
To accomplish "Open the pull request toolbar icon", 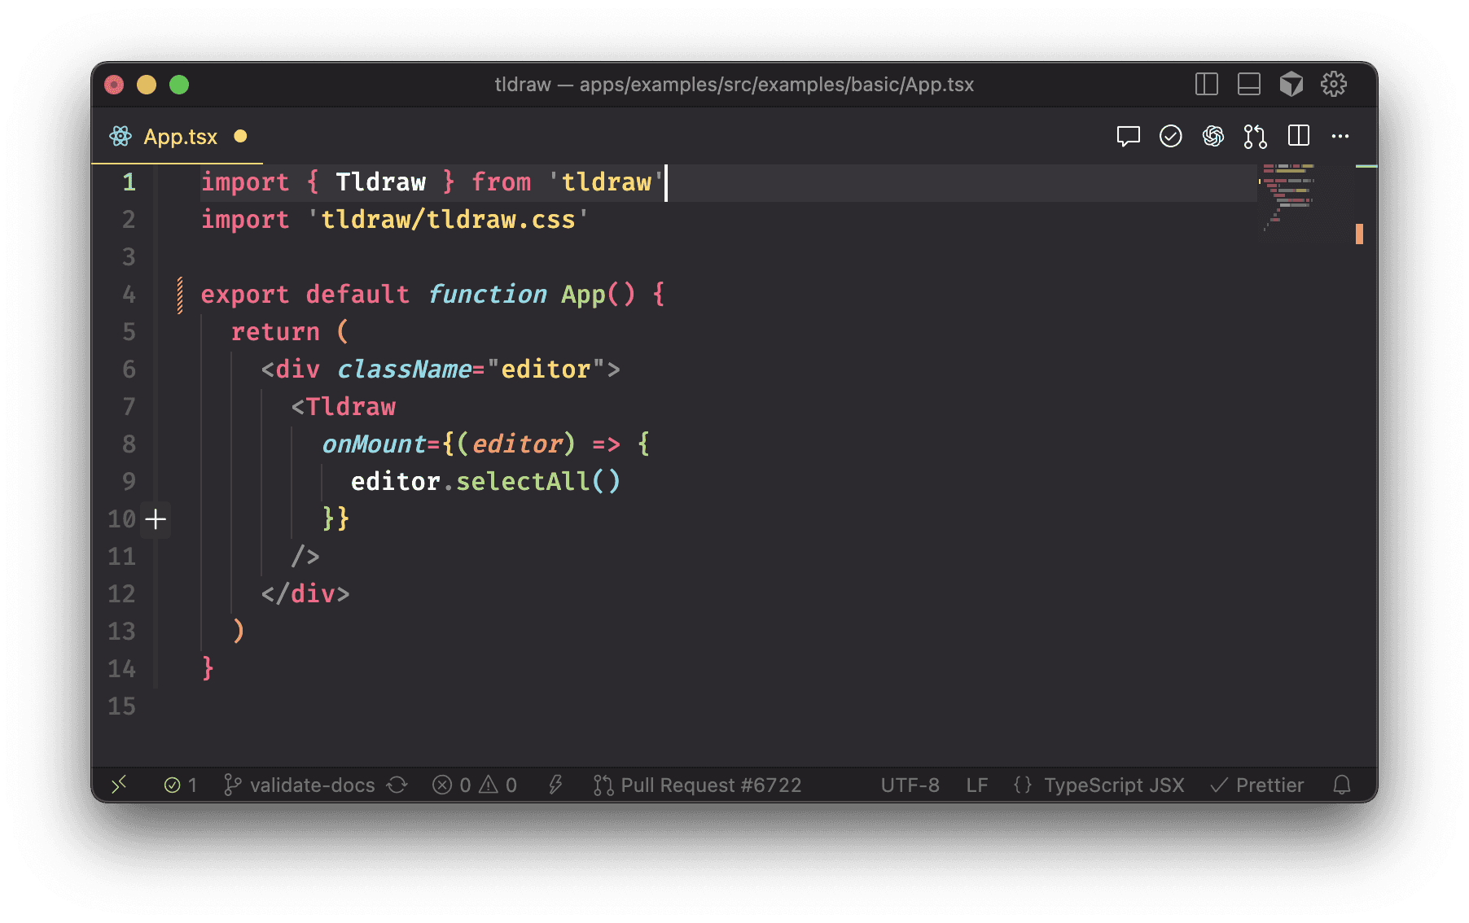I will 1255,136.
